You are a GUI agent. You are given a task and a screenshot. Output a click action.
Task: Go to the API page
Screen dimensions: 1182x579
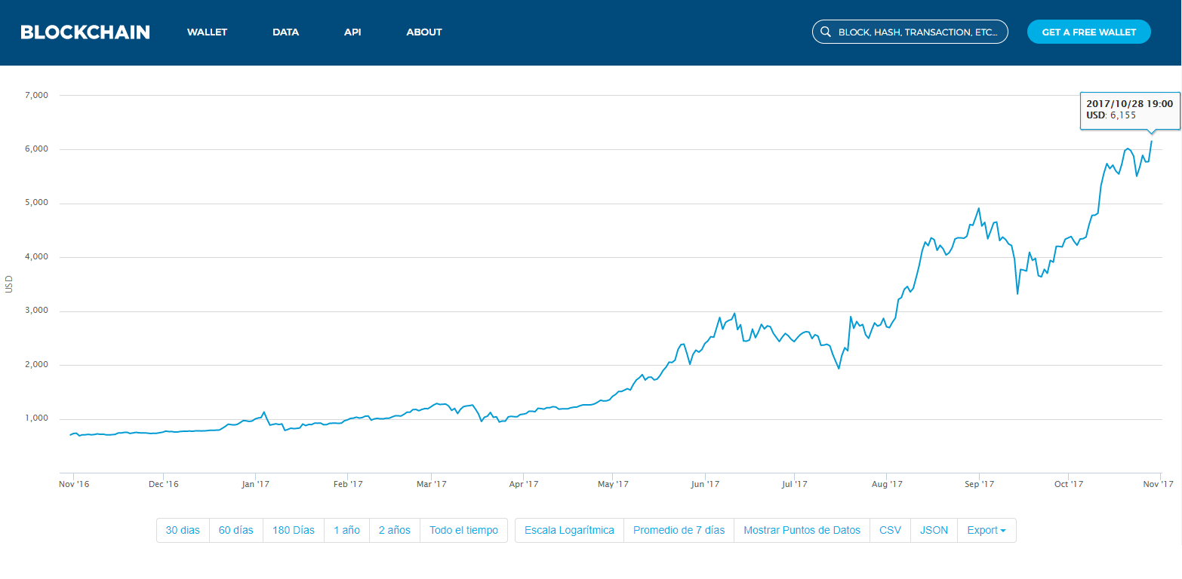click(x=352, y=32)
